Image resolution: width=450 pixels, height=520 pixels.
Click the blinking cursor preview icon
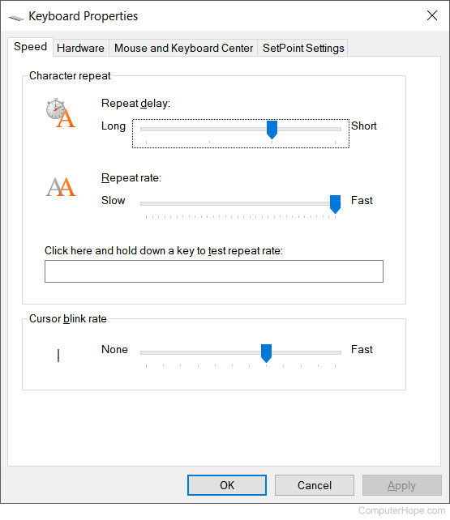click(x=58, y=356)
